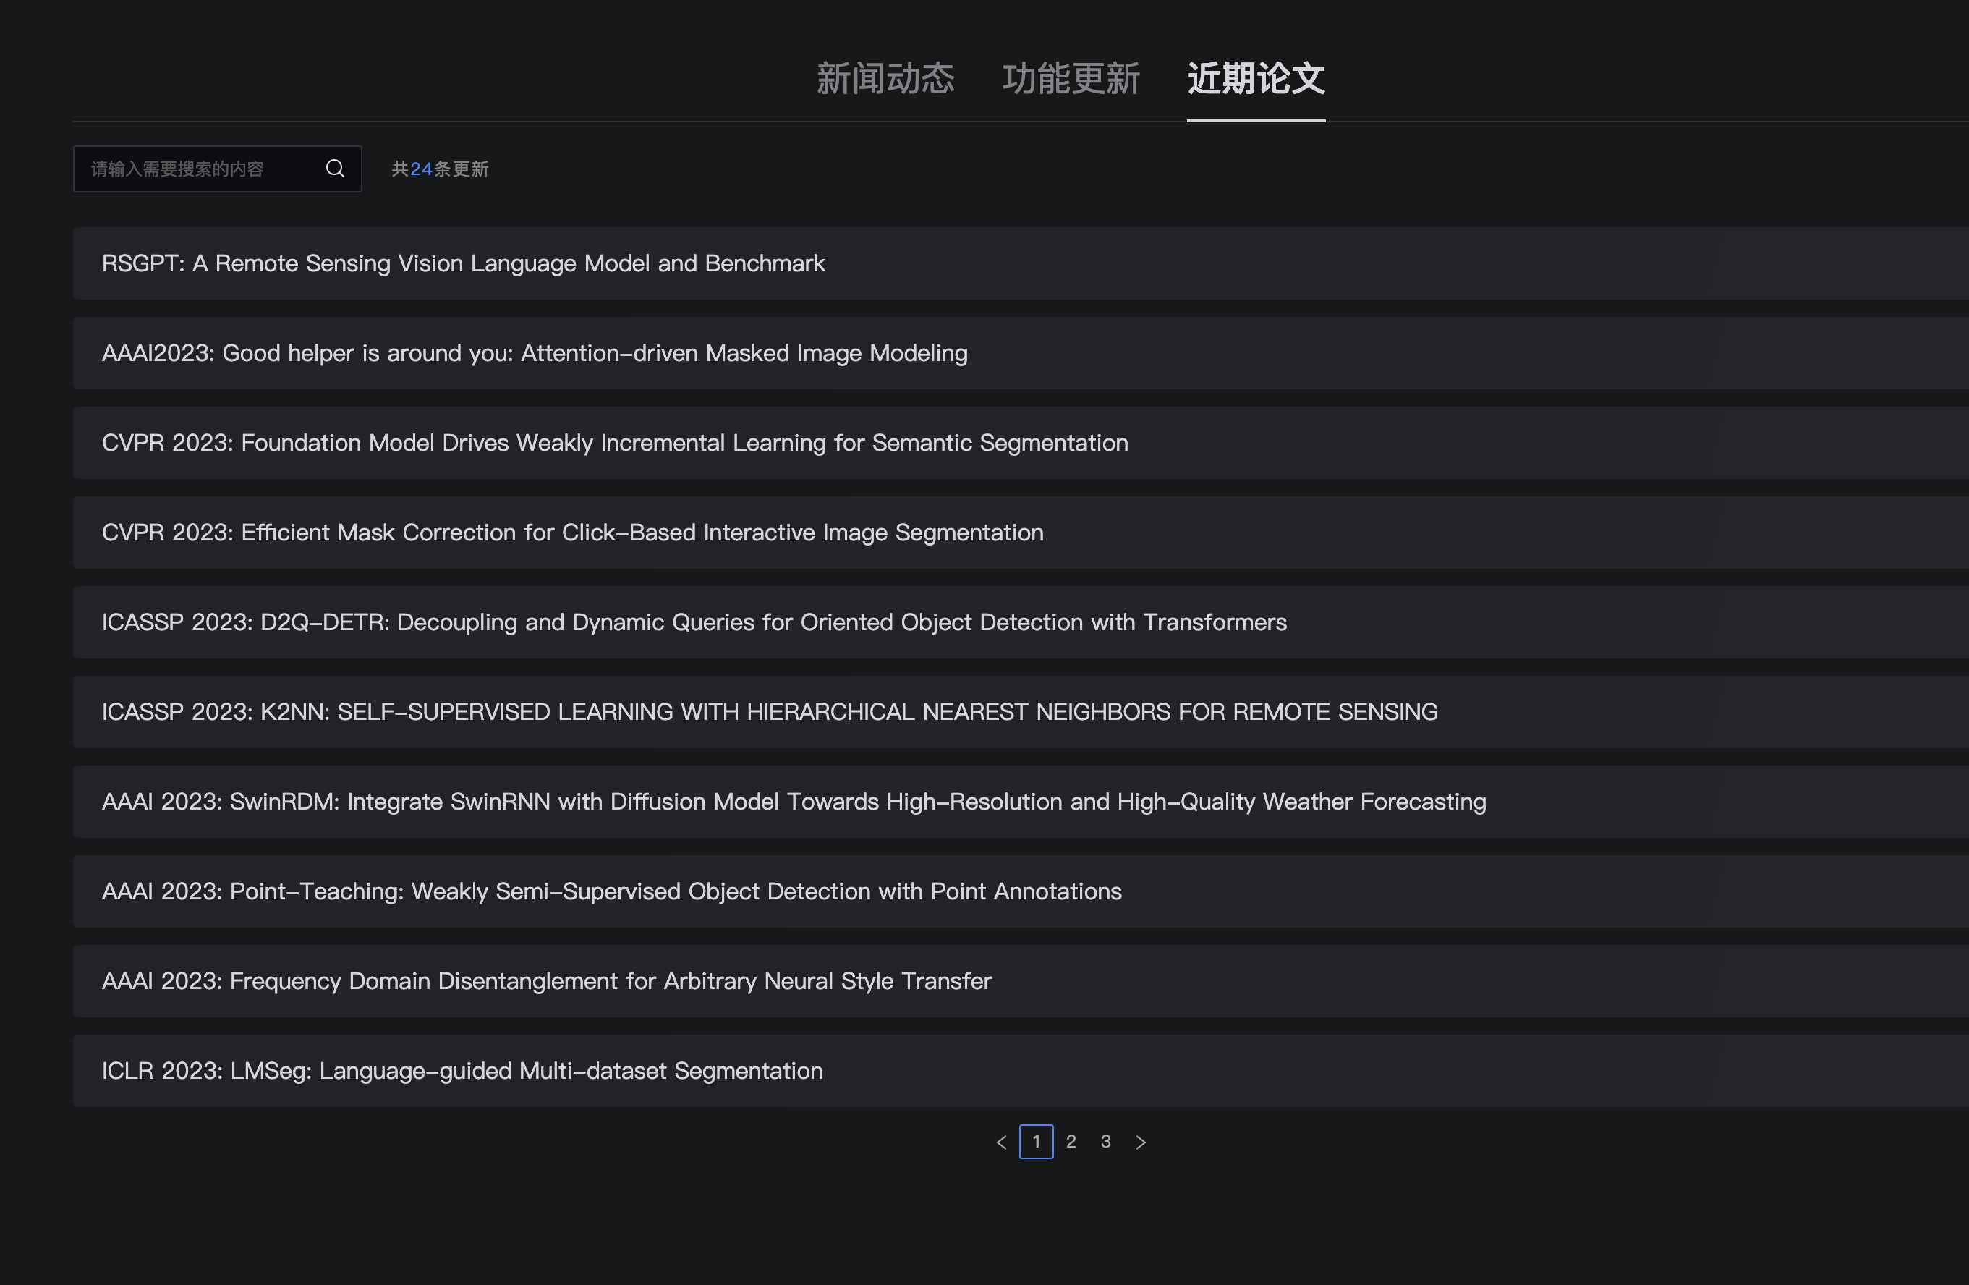1969x1285 pixels.
Task: Open the ICASSP 2023 K2NN paper
Action: click(x=1021, y=711)
